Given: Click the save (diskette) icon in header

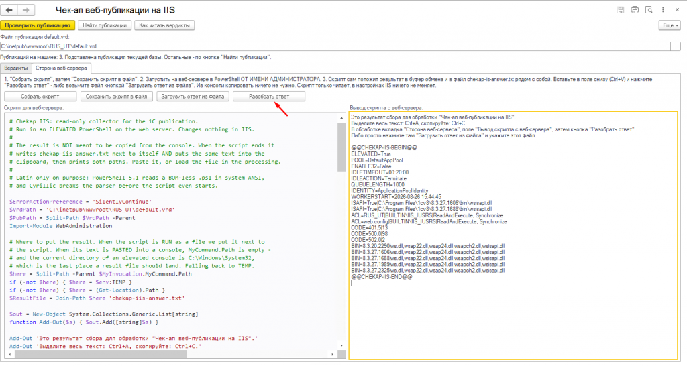Looking at the screenshot, I should [x=620, y=10].
